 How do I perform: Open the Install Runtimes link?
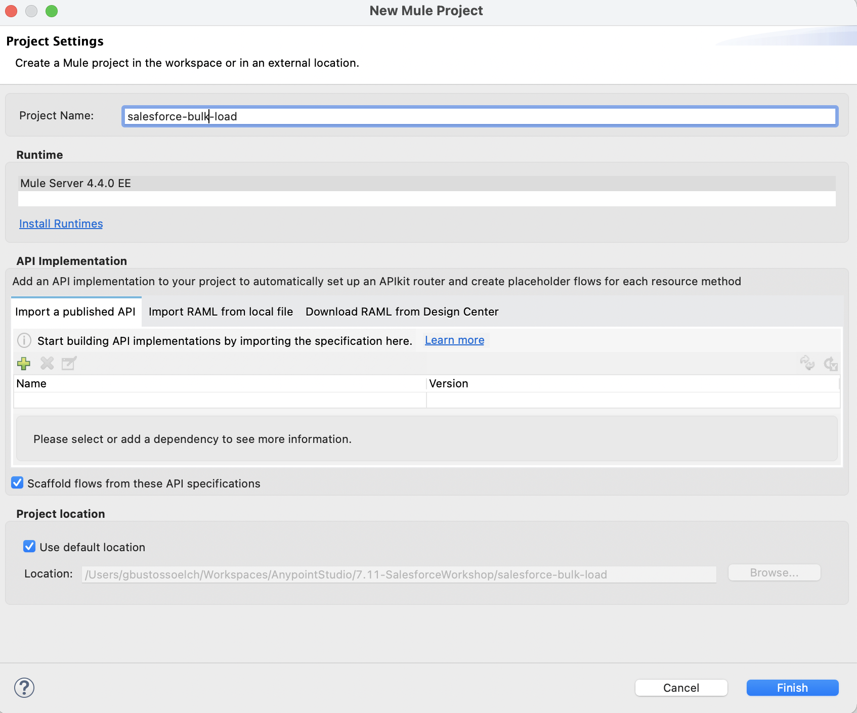pos(61,224)
